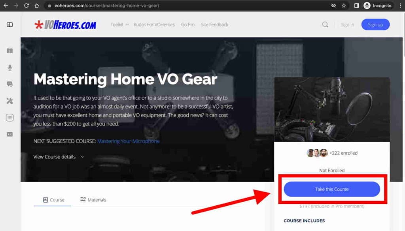Click the search magnifier icon
The width and height of the screenshot is (405, 231).
[325, 24]
